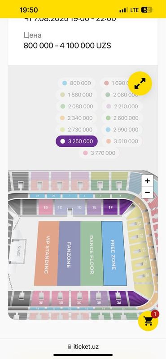
Task: Pick the FREE ZONE area
Action: pyautogui.click(x=114, y=254)
